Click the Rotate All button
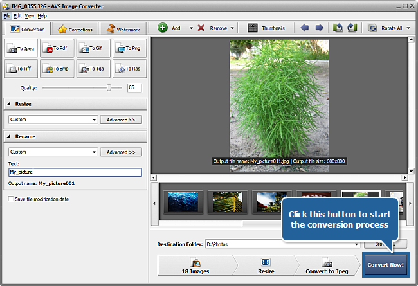This screenshot has height=286, width=418. [385, 28]
